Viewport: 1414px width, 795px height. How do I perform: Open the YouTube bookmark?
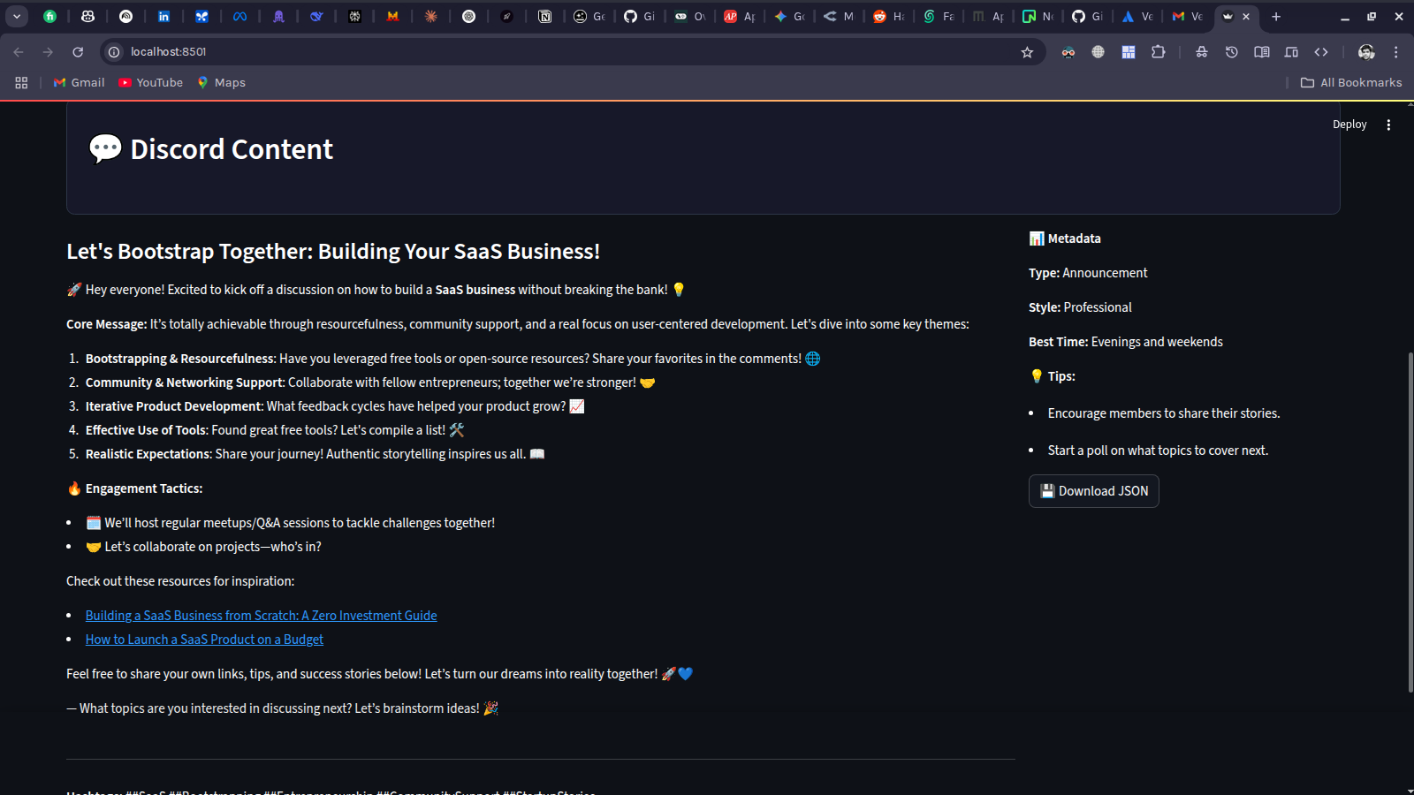[x=150, y=82]
